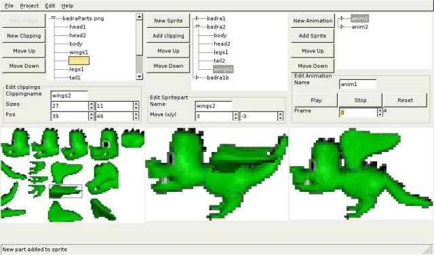Select tail1 clipping in the tree

(x=75, y=77)
